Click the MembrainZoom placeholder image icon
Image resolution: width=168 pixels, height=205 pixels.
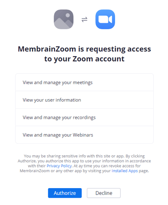point(63,19)
